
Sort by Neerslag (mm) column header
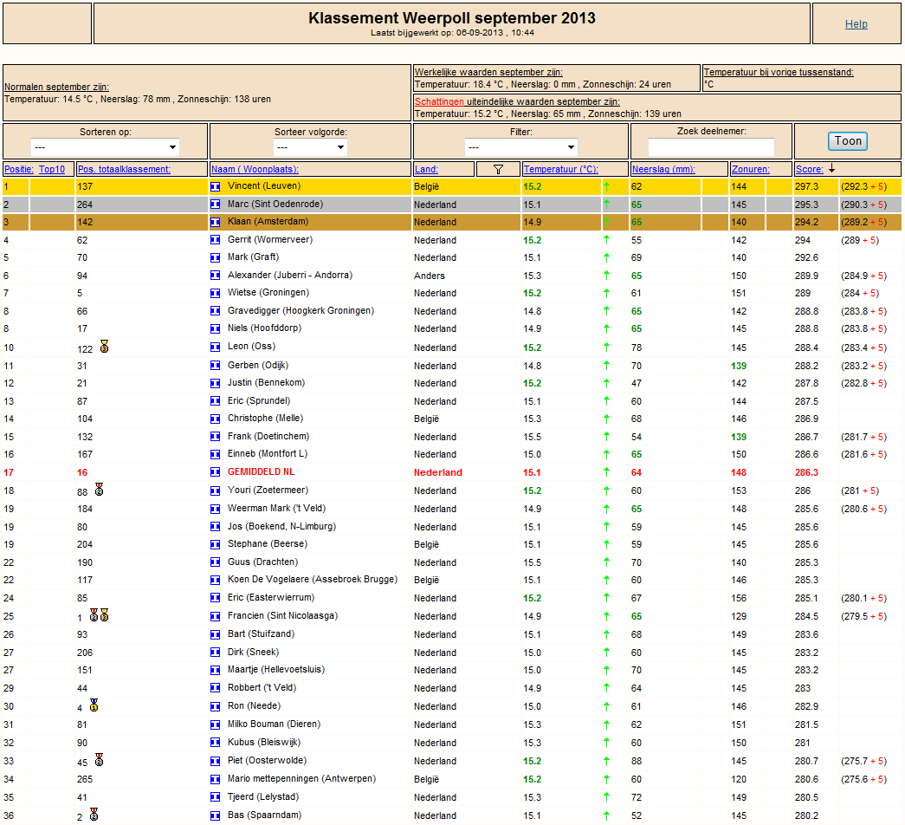click(x=663, y=169)
